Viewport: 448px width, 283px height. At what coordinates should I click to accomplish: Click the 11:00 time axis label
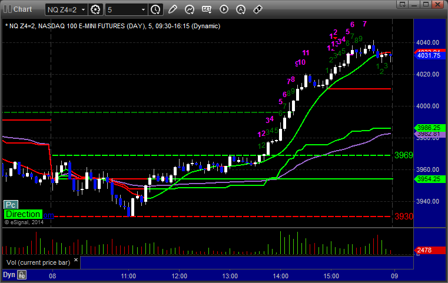point(128,276)
